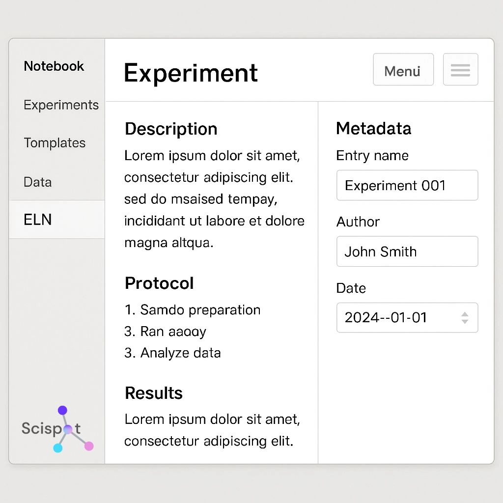Image resolution: width=503 pixels, height=503 pixels.
Task: Click the Results section heading
Action: click(154, 393)
